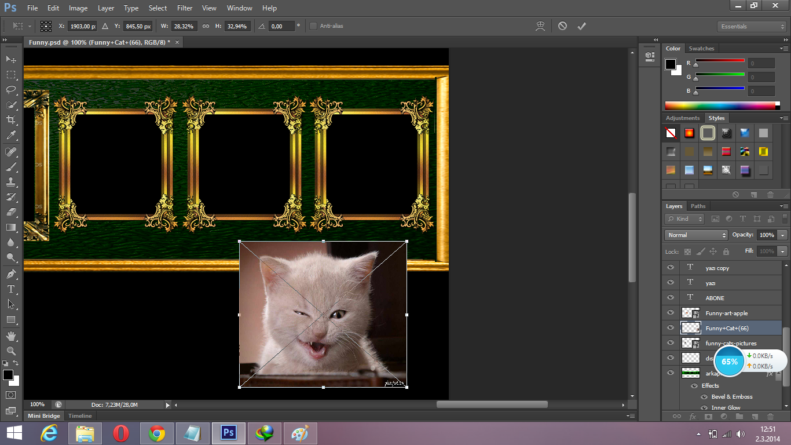
Task: Select the Eraser tool
Action: 11,212
